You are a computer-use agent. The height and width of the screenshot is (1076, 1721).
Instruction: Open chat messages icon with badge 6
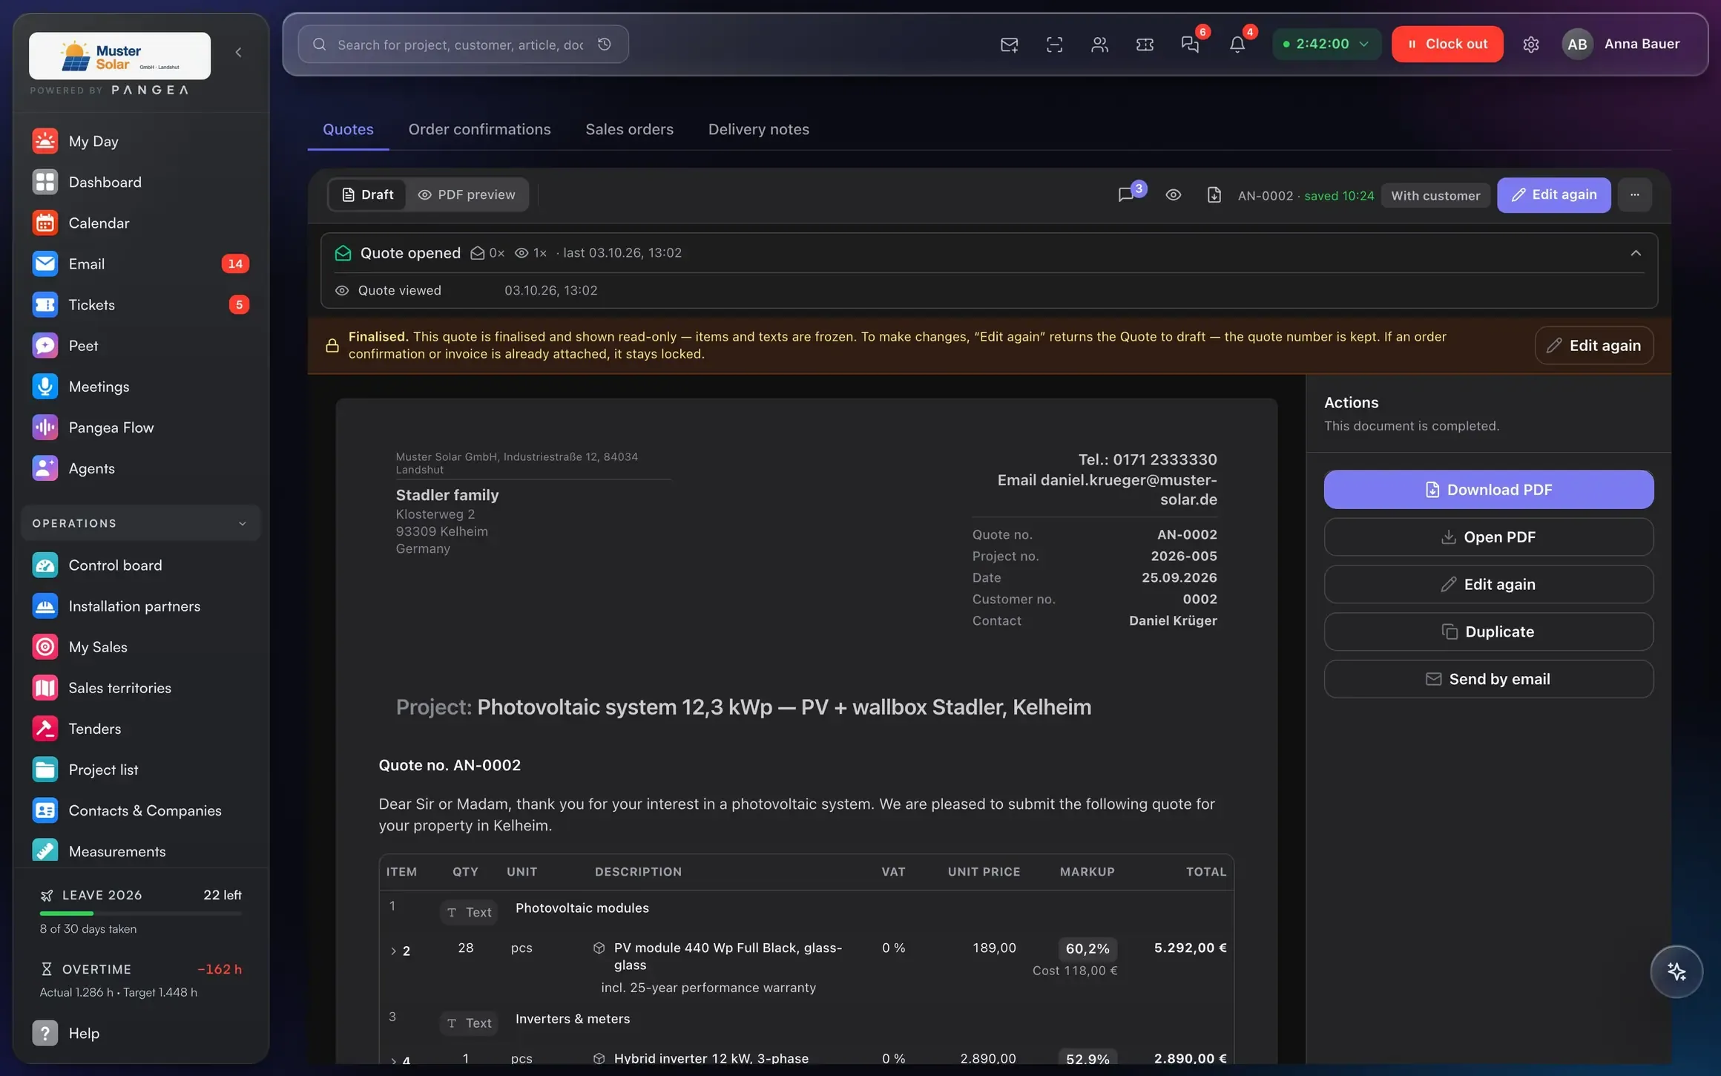click(1190, 45)
